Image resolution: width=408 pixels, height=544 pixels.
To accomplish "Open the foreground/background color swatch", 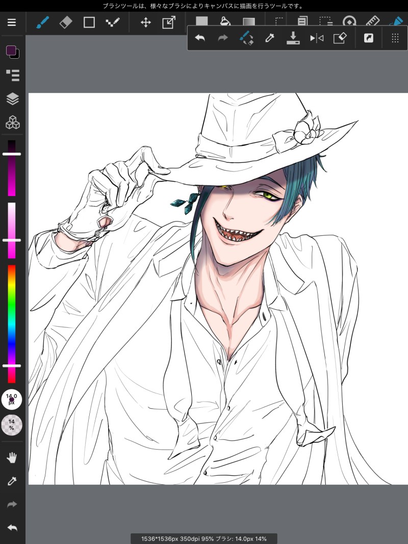I will click(x=12, y=52).
